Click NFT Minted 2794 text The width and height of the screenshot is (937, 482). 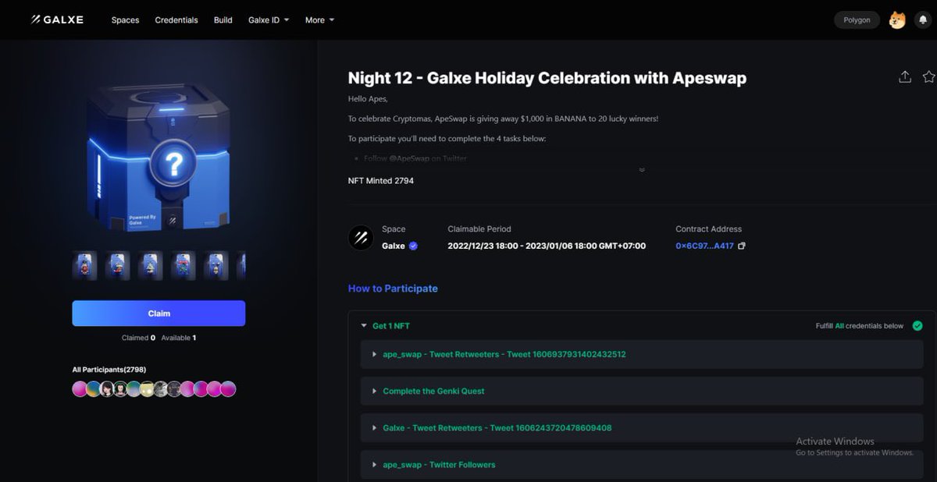pyautogui.click(x=381, y=181)
